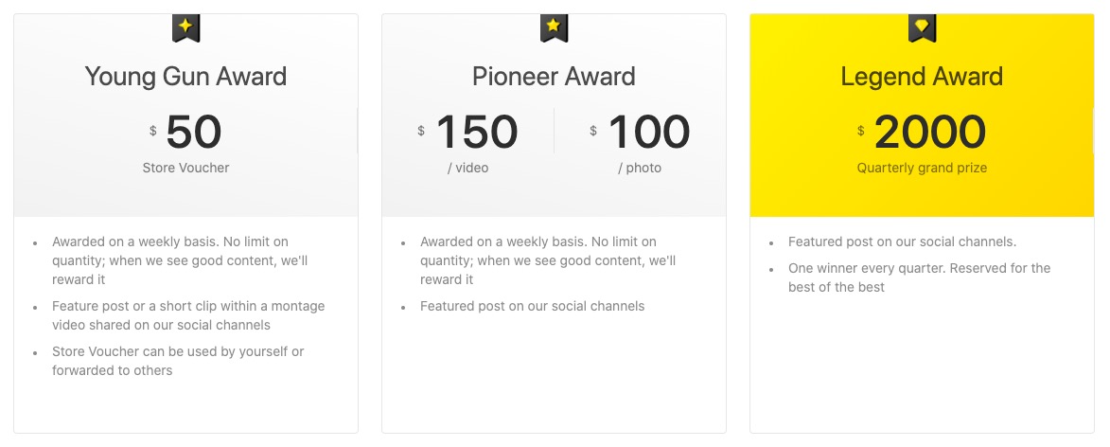The height and width of the screenshot is (447, 1110).
Task: Select the Legend Award heading
Action: [922, 77]
